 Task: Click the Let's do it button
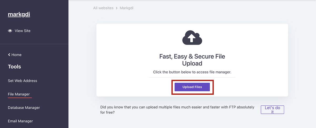pyautogui.click(x=272, y=110)
